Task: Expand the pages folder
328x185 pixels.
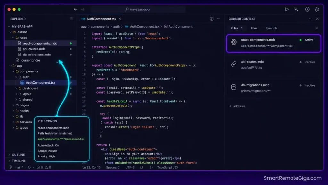Action: coord(13,105)
